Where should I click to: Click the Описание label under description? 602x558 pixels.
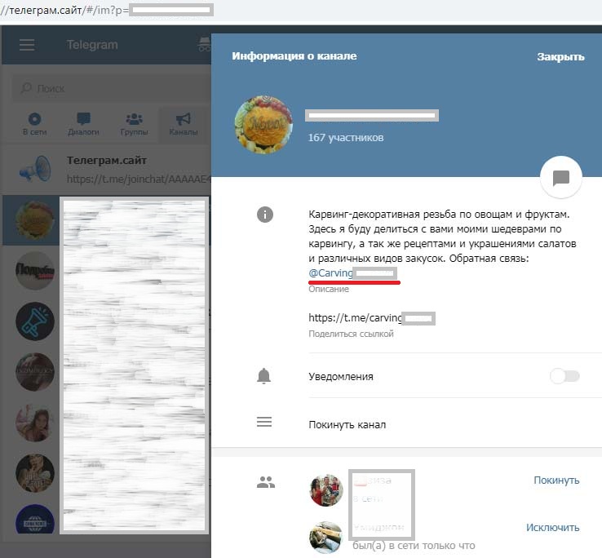coord(329,289)
